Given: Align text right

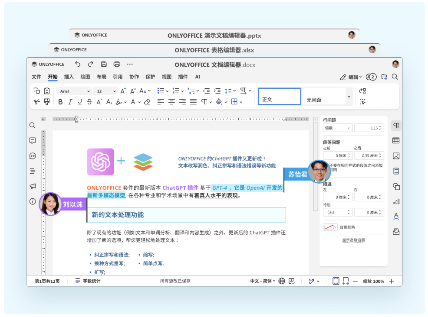Looking at the screenshot, I should pyautogui.click(x=182, y=102).
